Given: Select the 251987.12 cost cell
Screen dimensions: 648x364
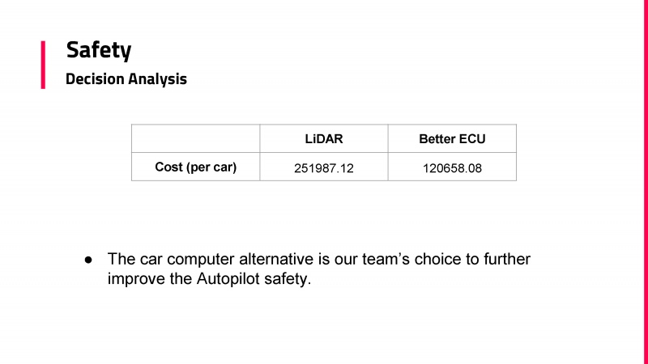Looking at the screenshot, I should point(324,167).
